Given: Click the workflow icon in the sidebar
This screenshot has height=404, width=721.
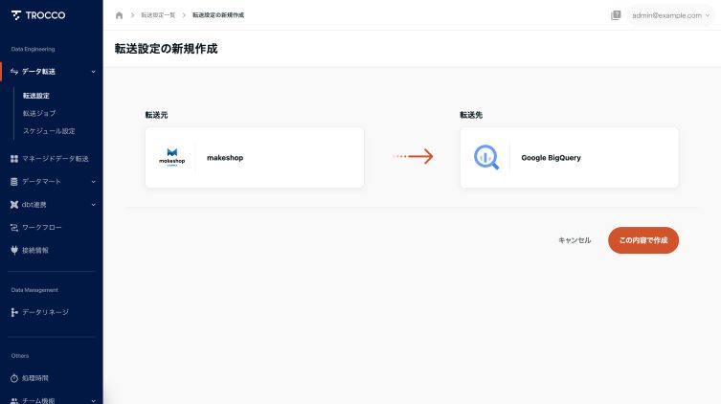Looking at the screenshot, I should click(13, 227).
